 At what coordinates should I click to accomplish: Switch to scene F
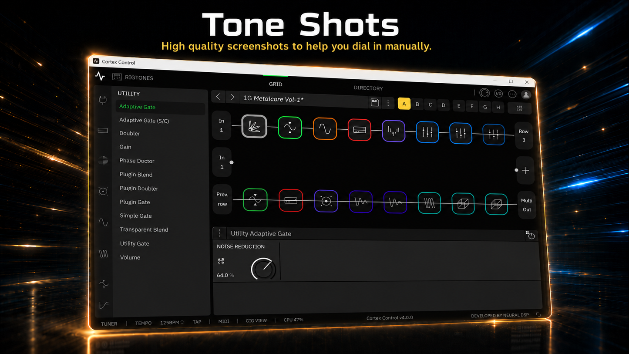point(472,106)
